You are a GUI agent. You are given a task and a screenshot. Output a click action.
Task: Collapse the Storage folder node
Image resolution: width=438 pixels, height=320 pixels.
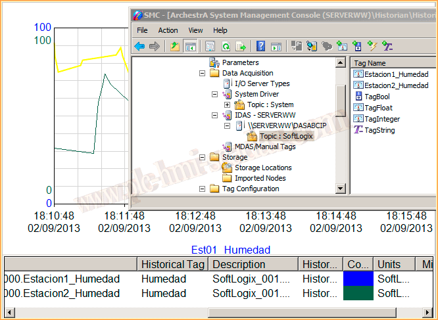coord(203,158)
